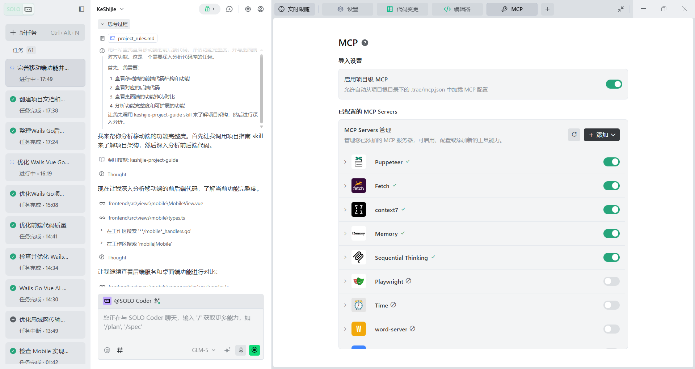Stop the running generation

(254, 350)
